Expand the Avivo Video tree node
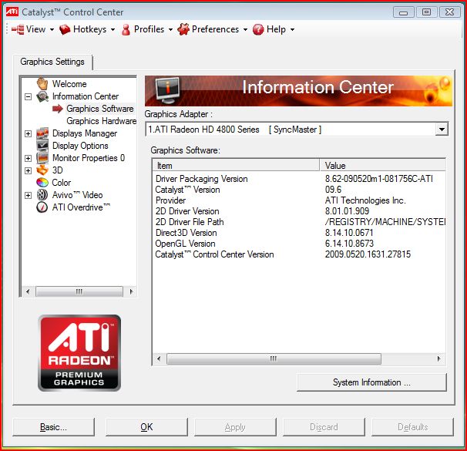The width and height of the screenshot is (467, 451). click(28, 195)
